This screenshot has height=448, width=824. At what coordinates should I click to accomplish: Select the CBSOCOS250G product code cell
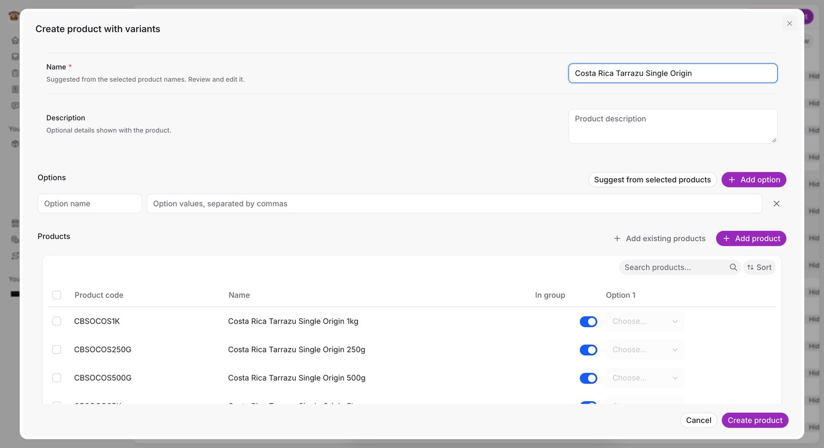pos(103,349)
